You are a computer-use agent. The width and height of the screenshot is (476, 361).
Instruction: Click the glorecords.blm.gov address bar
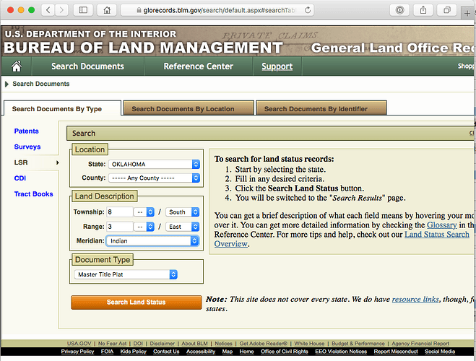pos(217,10)
